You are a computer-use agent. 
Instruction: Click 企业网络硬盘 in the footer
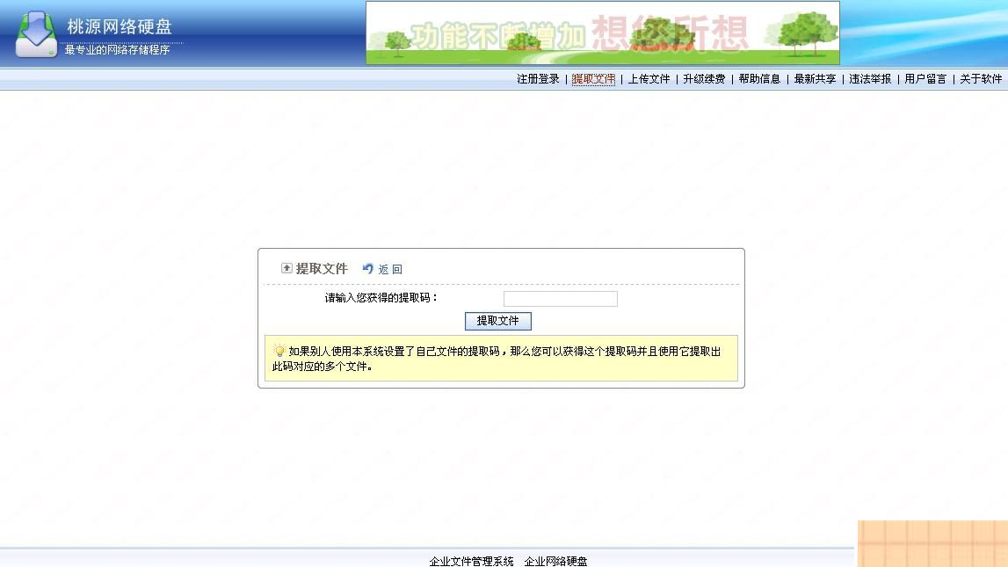point(556,561)
